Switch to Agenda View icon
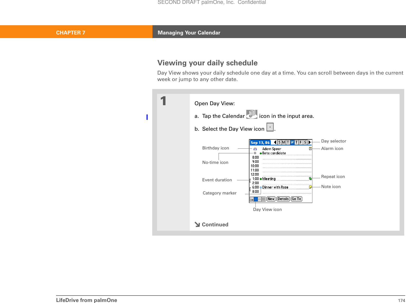 click(252, 199)
